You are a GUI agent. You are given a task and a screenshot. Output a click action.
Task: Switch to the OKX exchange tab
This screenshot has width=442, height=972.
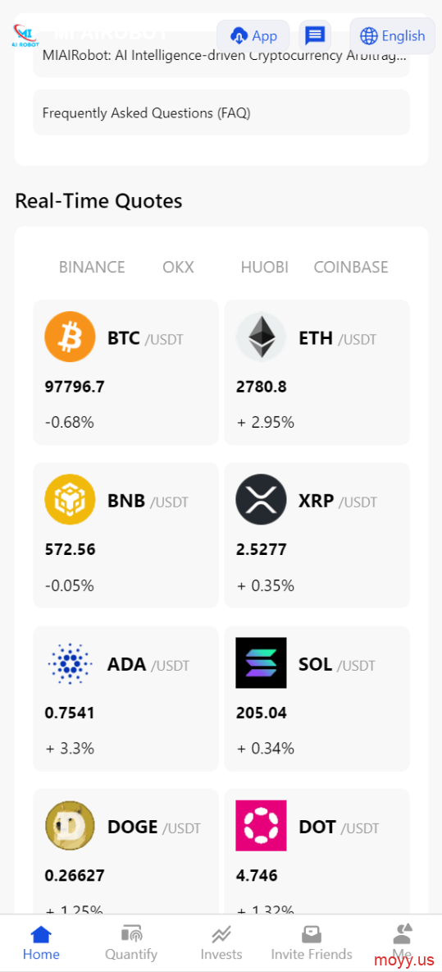pyautogui.click(x=178, y=267)
